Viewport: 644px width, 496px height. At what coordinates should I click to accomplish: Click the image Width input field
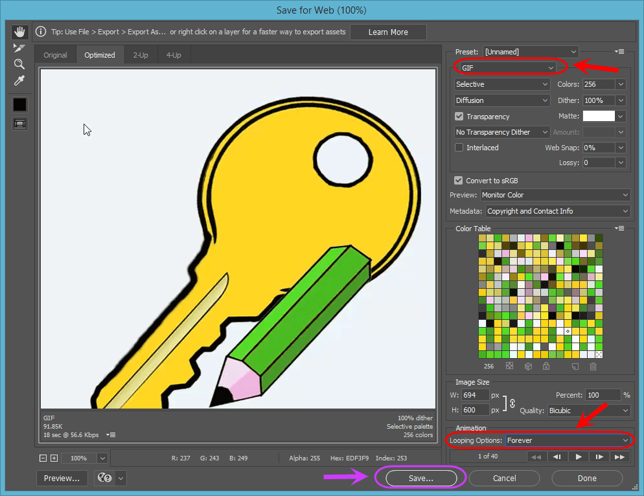click(475, 395)
